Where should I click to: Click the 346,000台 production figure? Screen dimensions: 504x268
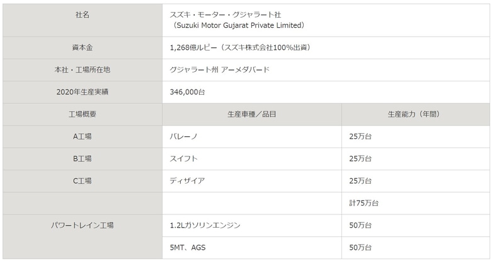tap(187, 92)
